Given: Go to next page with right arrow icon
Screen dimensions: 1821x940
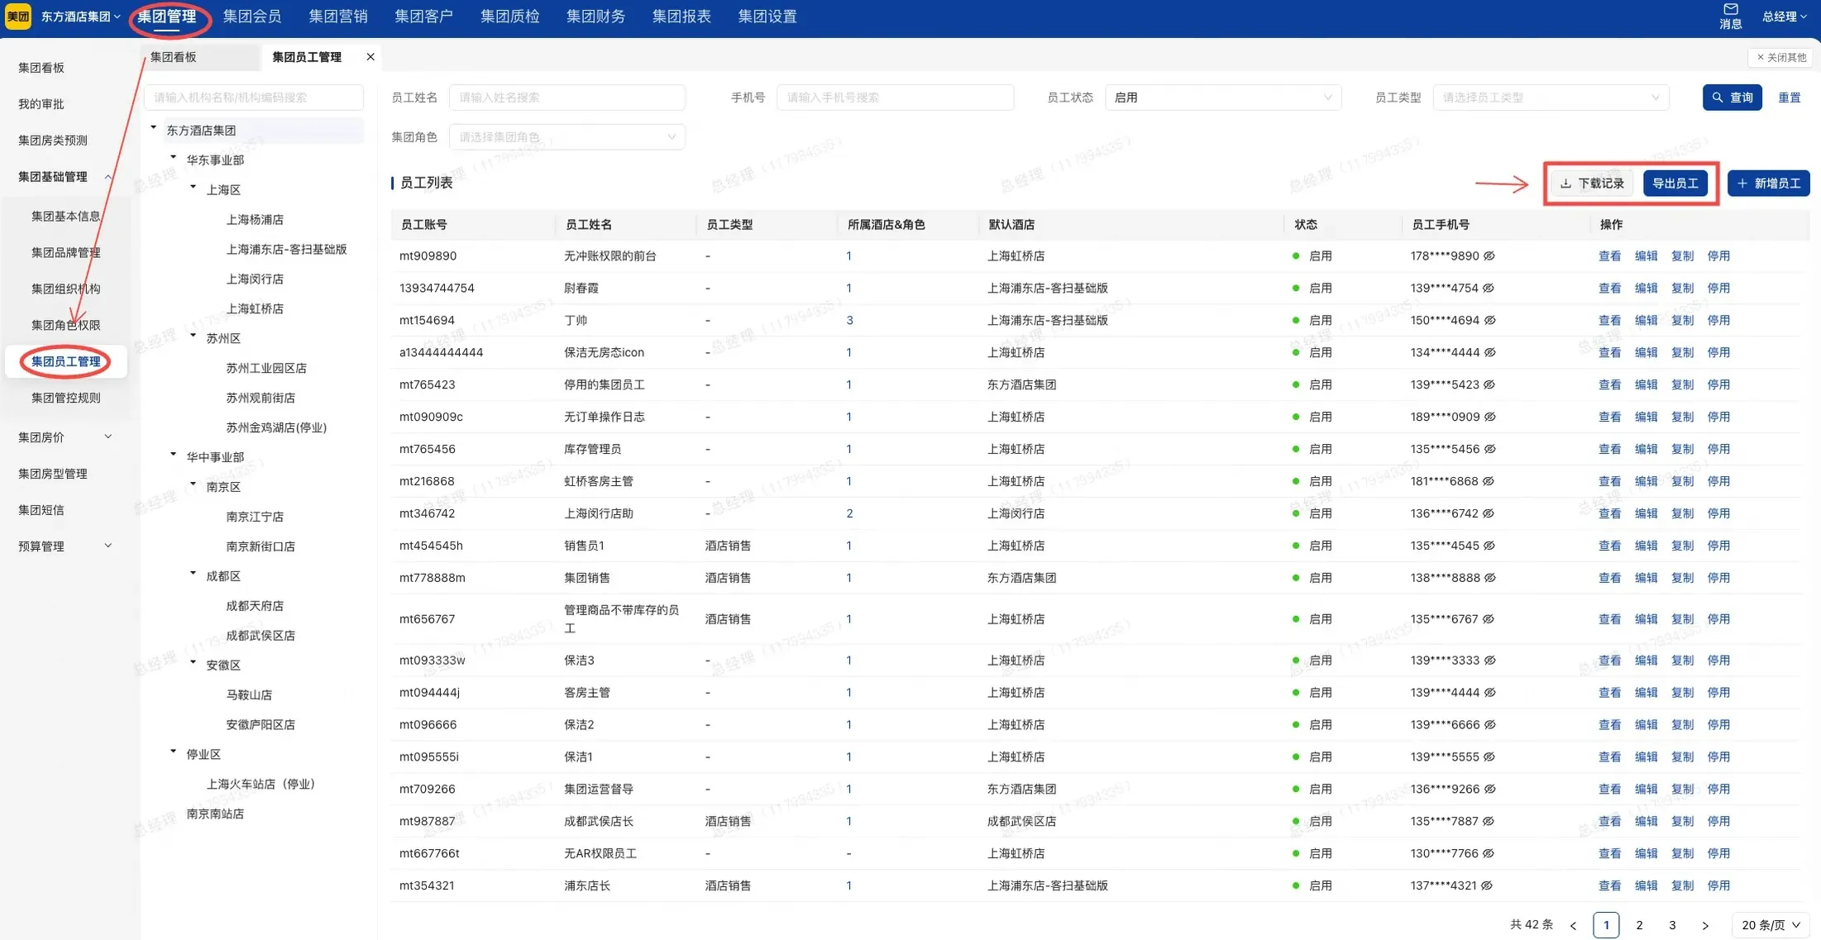Looking at the screenshot, I should click(x=1705, y=924).
